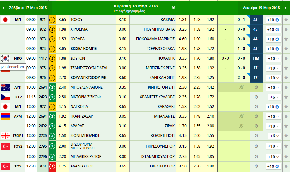Select away odds 4.60 for Γιοκοχάμα Μαρίνος
This screenshot has height=172, width=290.
pyautogui.click(x=182, y=39)
